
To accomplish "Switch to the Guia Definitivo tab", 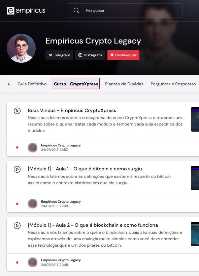I will tap(32, 84).
